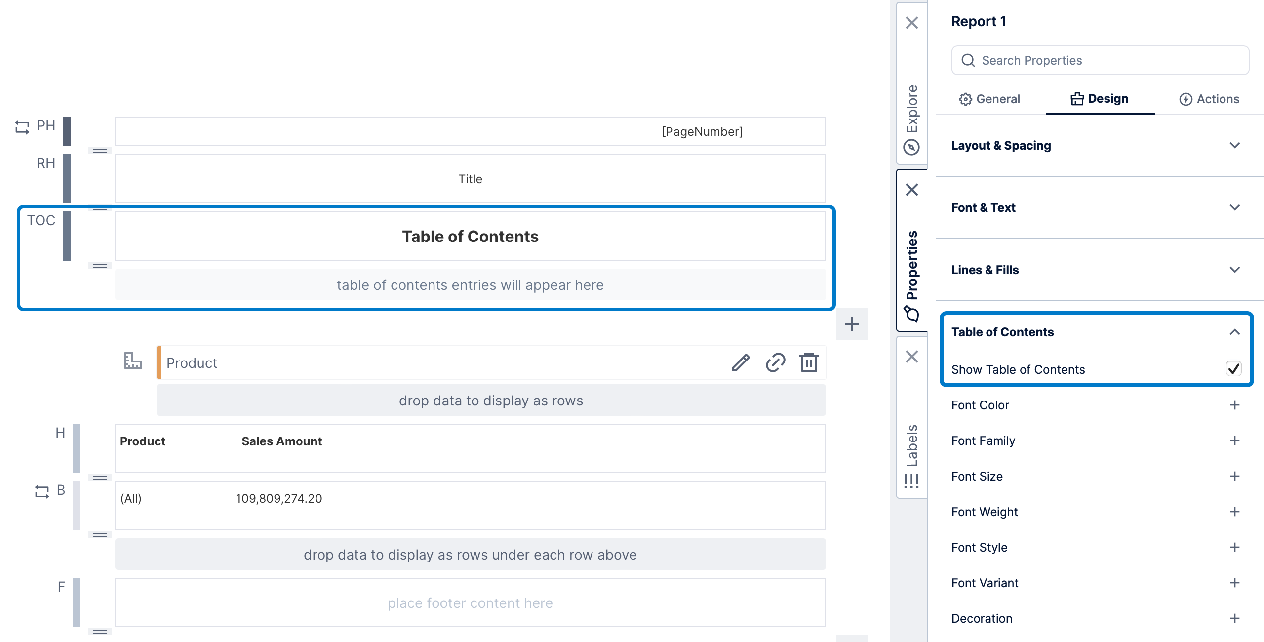The width and height of the screenshot is (1264, 642).
Task: Open the Labels sidebar tab
Action: (x=911, y=444)
